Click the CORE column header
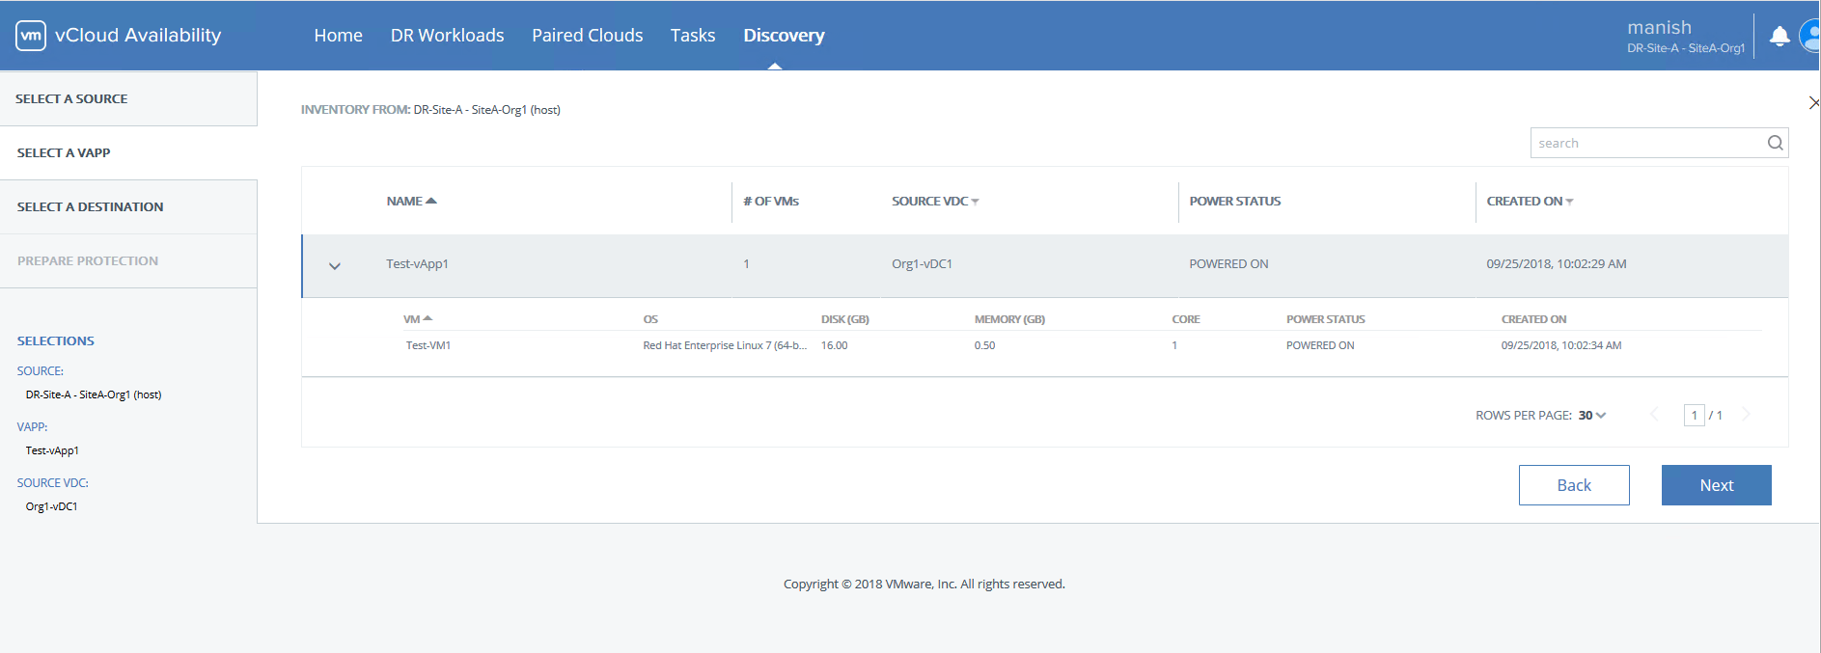 [1186, 319]
